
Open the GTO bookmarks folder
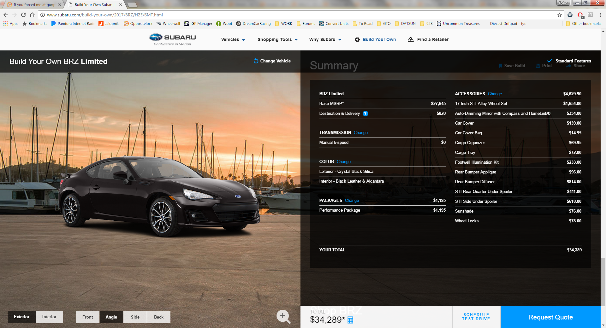coord(384,24)
